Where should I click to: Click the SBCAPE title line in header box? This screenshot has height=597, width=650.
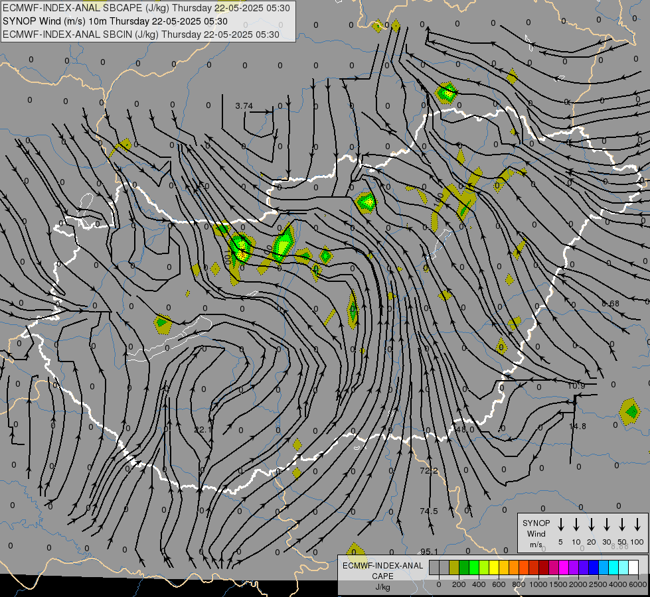pyautogui.click(x=146, y=8)
